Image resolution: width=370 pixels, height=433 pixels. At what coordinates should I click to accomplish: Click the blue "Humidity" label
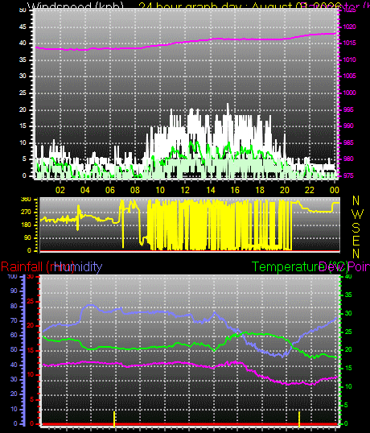click(x=78, y=266)
